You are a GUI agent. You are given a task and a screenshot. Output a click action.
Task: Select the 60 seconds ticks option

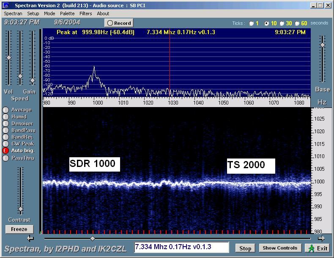[x=297, y=24]
